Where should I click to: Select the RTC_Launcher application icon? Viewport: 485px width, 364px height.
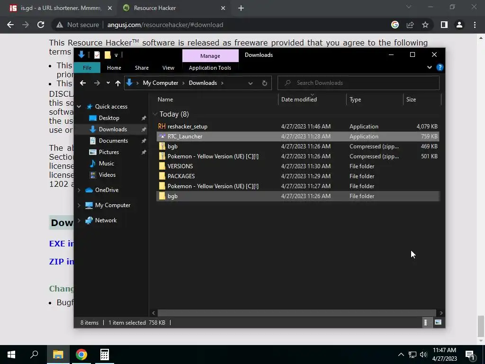162,136
